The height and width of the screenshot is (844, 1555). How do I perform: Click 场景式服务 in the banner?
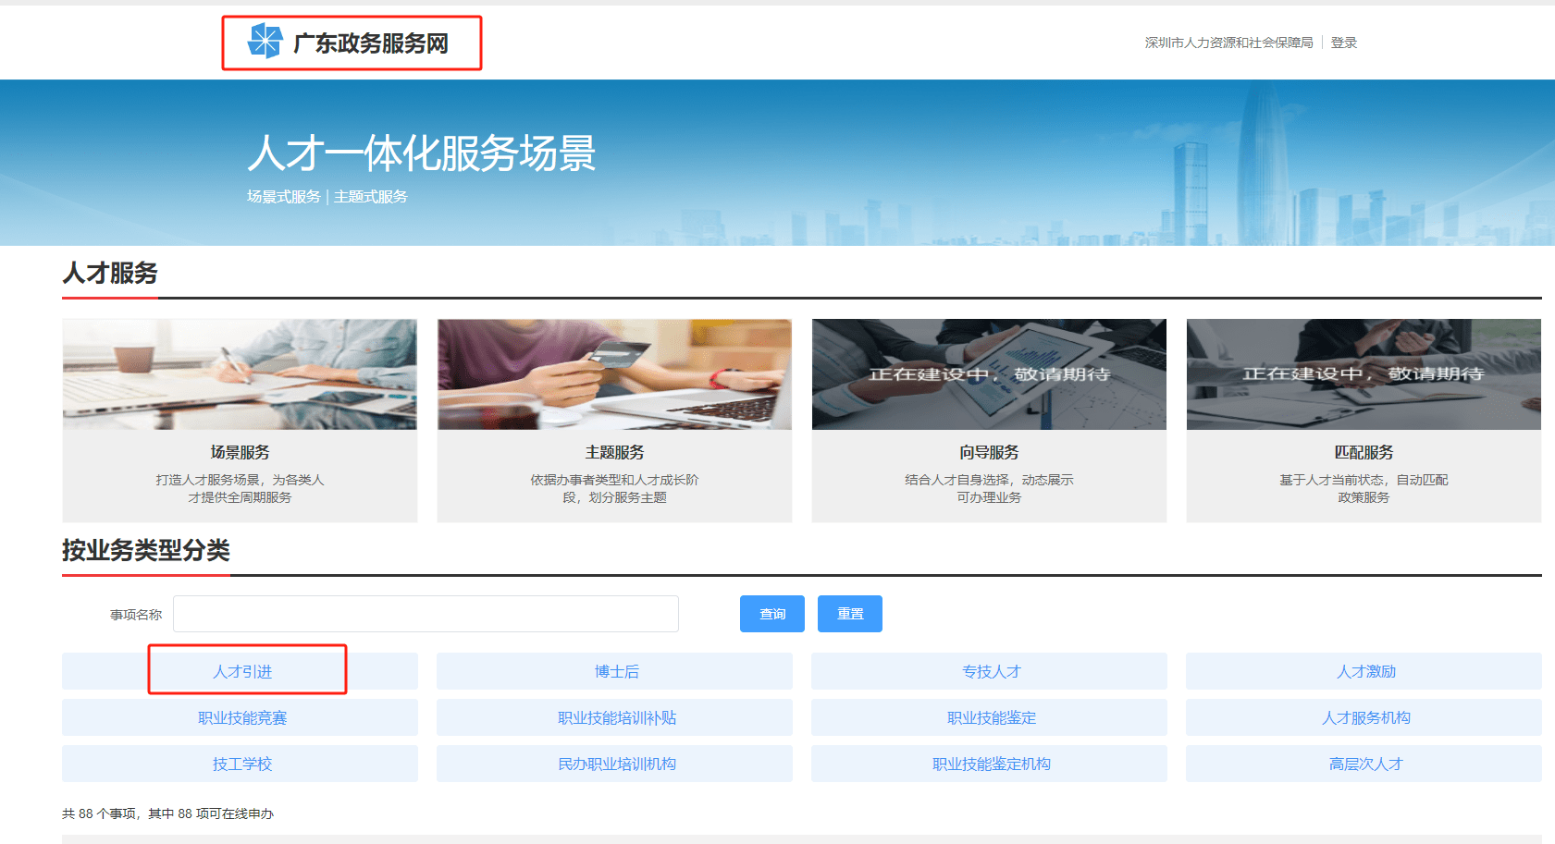pyautogui.click(x=282, y=196)
